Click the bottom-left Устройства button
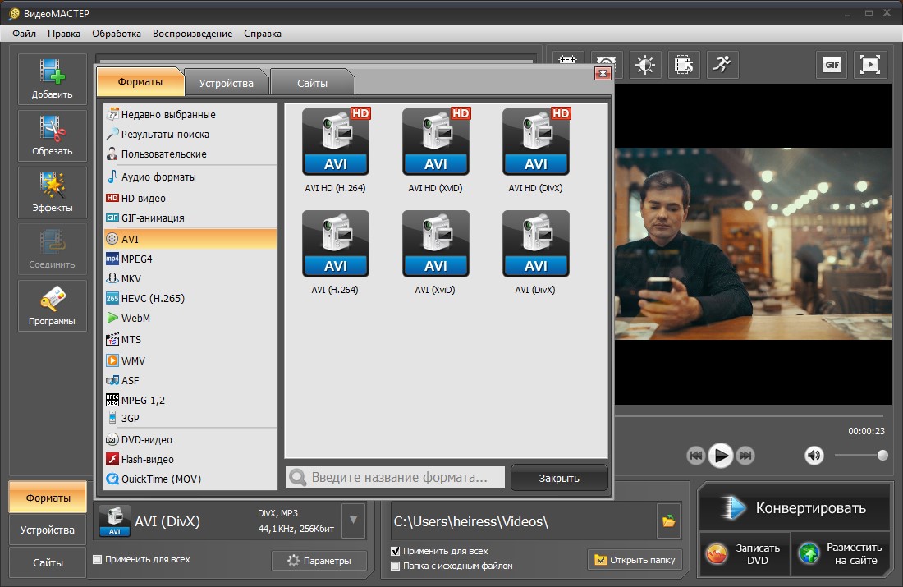 (48, 530)
